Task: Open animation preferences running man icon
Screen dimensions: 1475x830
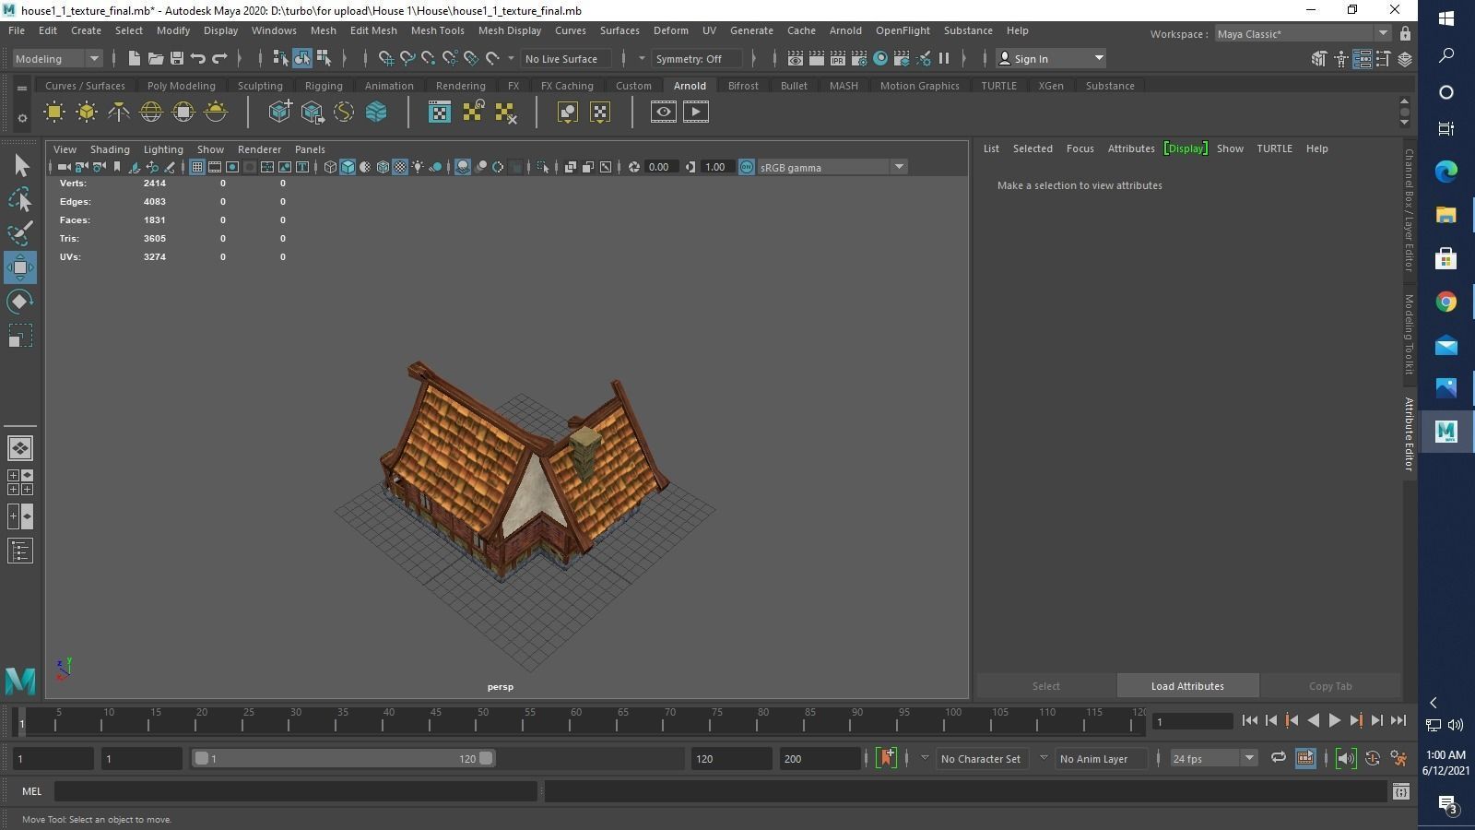Action: 1398,758
